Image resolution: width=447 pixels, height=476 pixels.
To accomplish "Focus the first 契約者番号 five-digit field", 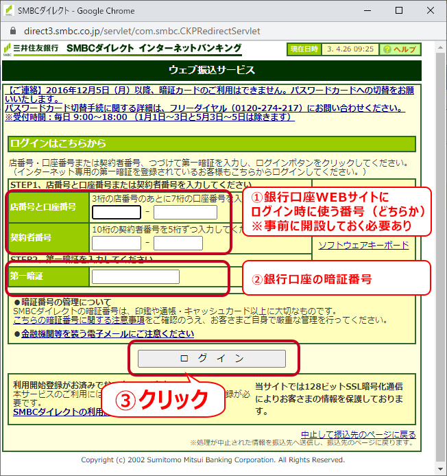I will pos(117,243).
